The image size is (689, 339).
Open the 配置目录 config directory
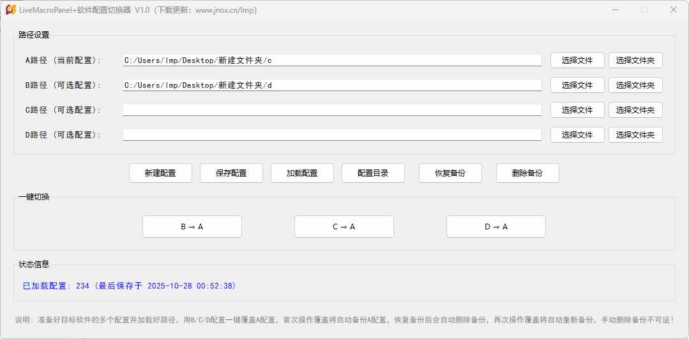[x=373, y=173]
